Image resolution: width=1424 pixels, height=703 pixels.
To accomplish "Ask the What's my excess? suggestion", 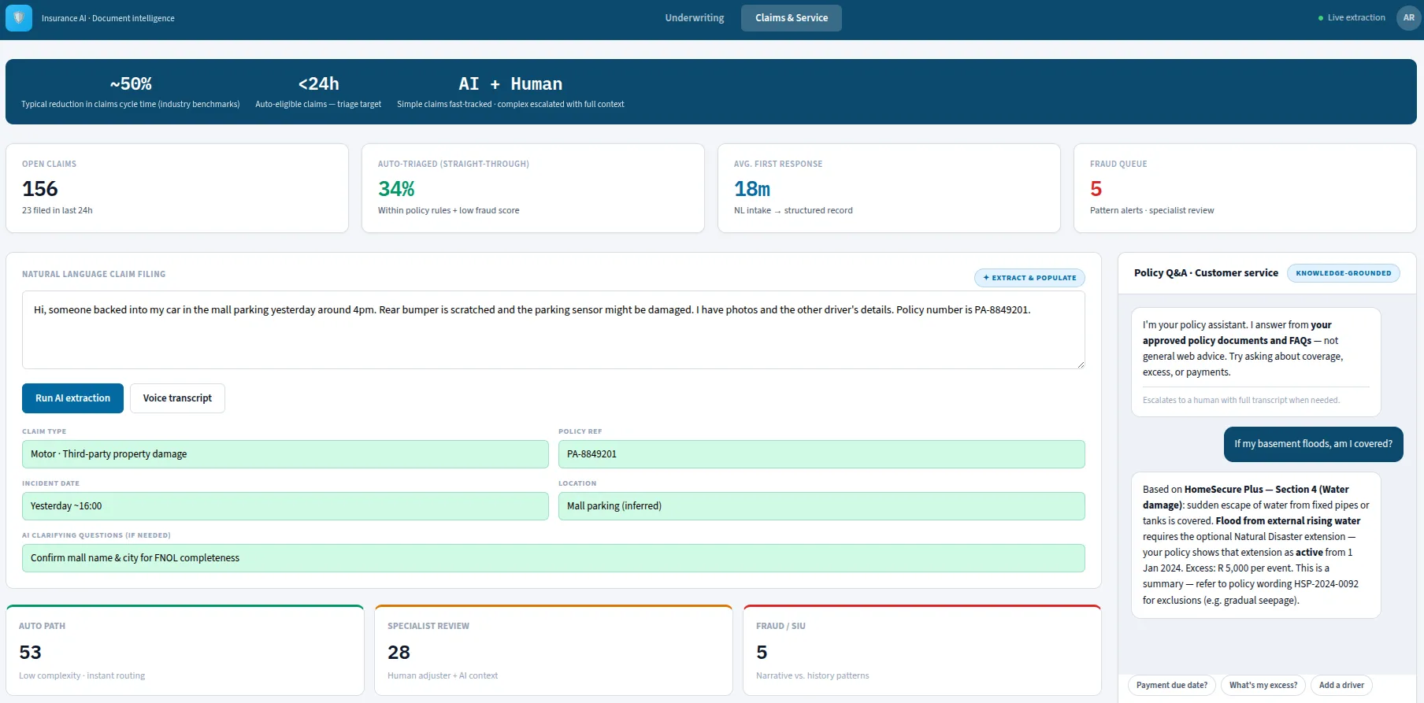I will (x=1263, y=686).
